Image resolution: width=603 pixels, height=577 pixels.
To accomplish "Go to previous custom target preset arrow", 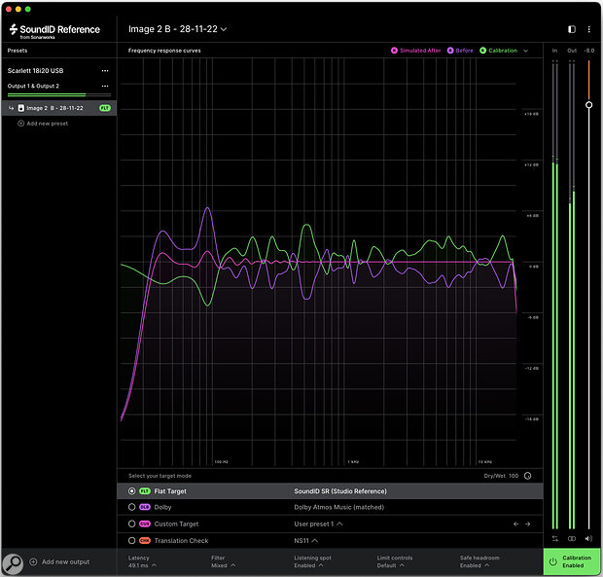I will [515, 523].
